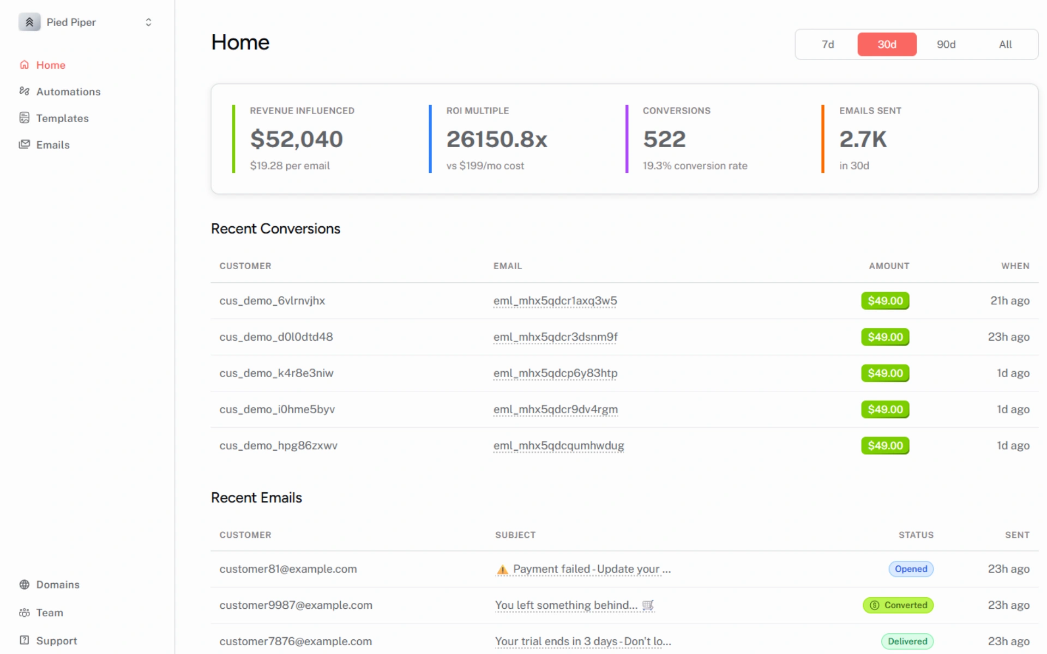Click the customer81@example.com row entry
This screenshot has width=1047, height=654.
pyautogui.click(x=288, y=568)
